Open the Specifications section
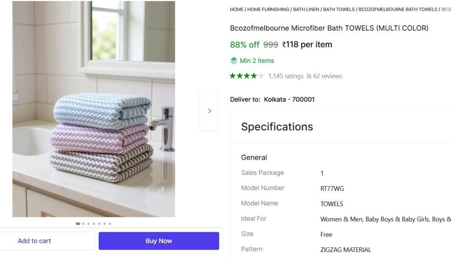 (277, 127)
